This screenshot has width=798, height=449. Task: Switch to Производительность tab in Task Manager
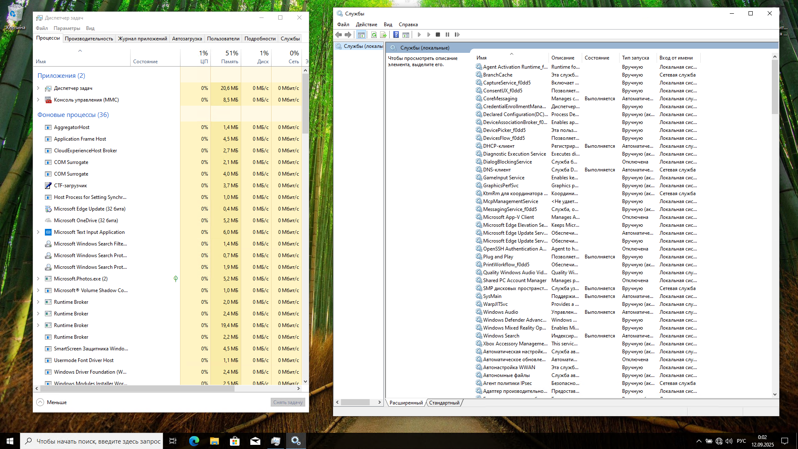coord(89,39)
